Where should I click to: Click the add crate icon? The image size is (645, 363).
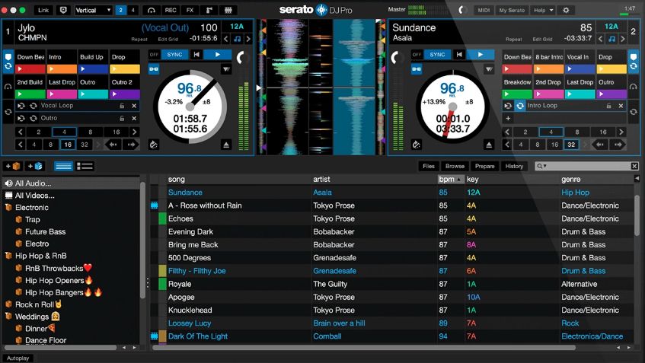pos(13,166)
